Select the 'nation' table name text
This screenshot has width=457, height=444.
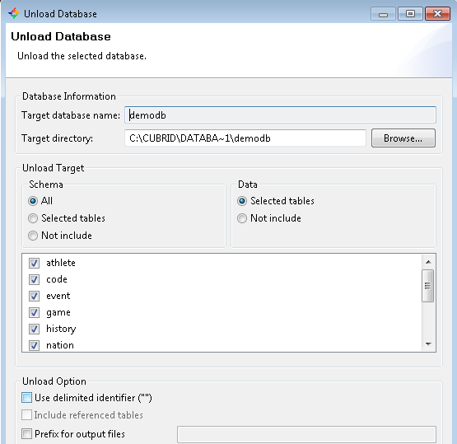(60, 345)
